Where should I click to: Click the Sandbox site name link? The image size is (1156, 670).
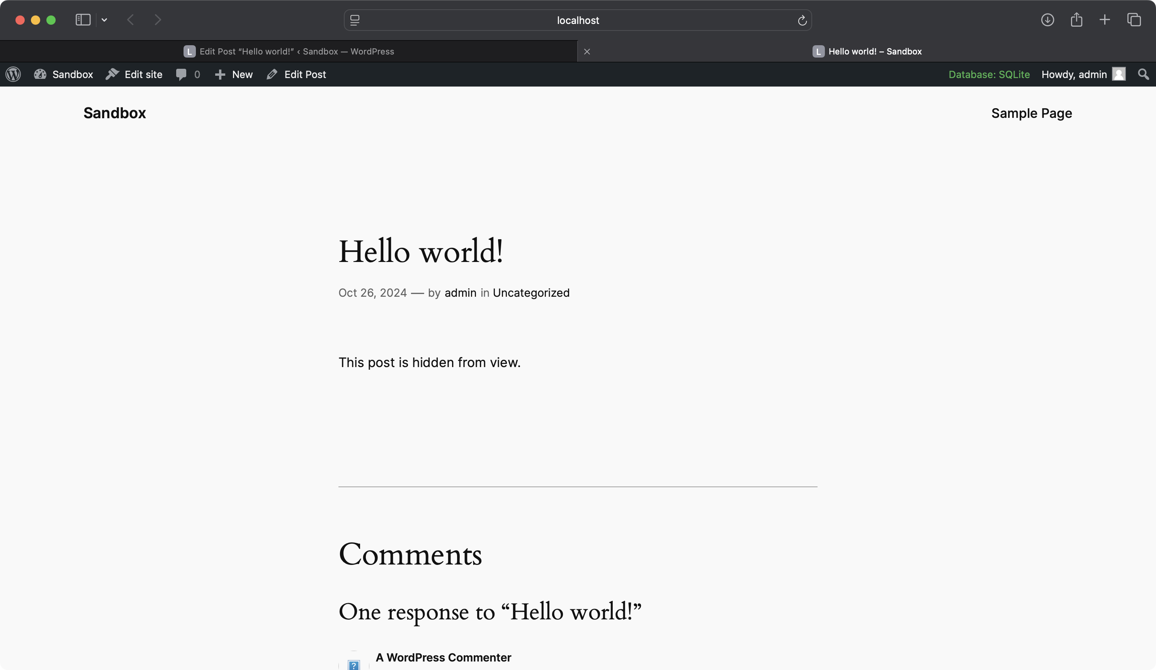point(114,113)
